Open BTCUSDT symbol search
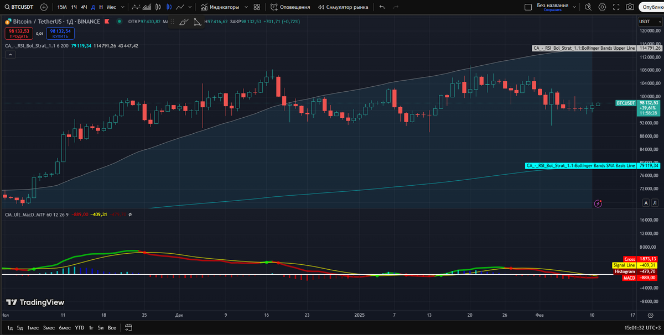 coord(19,7)
